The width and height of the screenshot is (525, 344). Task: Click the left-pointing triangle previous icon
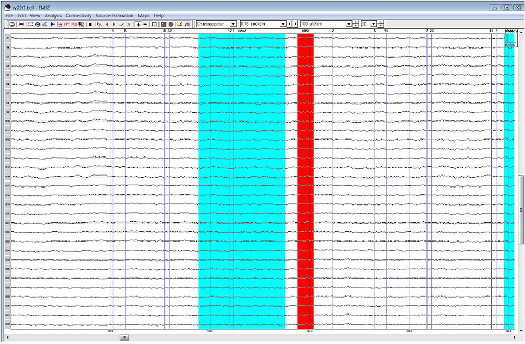107,24
